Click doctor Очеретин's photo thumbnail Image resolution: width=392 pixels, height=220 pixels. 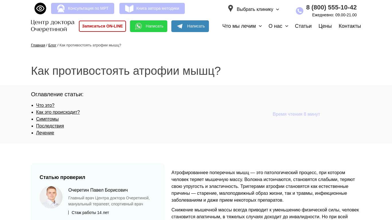[x=51, y=197]
